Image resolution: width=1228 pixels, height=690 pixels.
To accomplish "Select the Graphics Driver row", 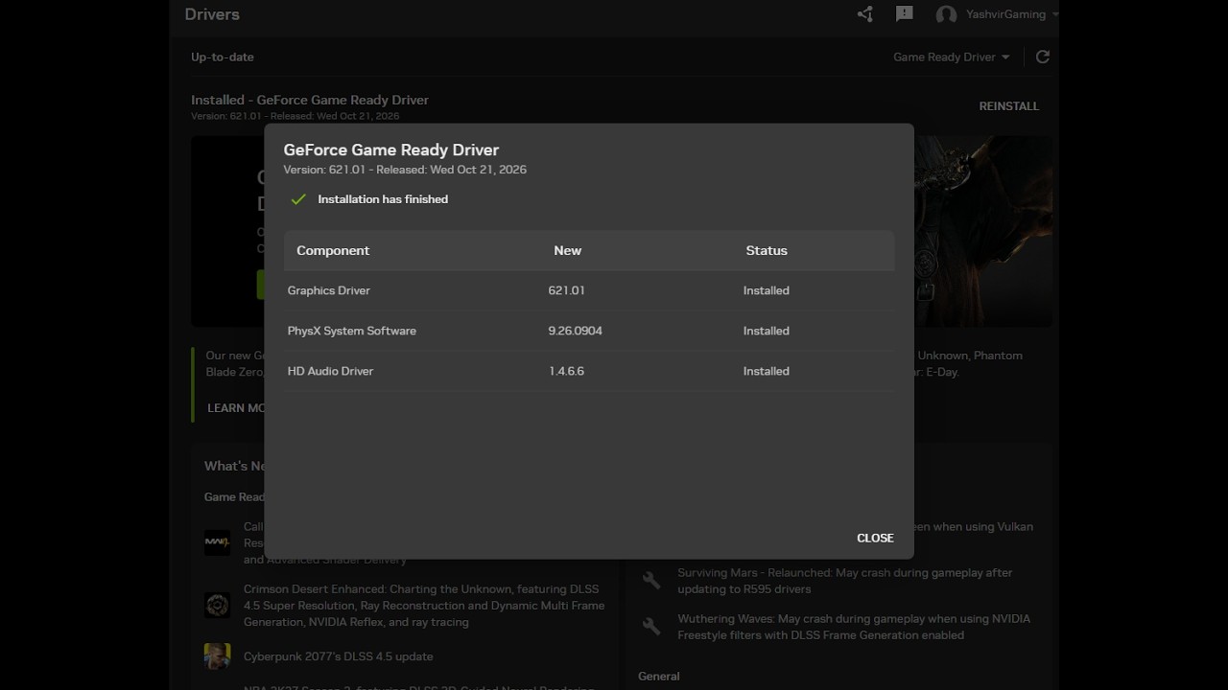I will pyautogui.click(x=589, y=290).
